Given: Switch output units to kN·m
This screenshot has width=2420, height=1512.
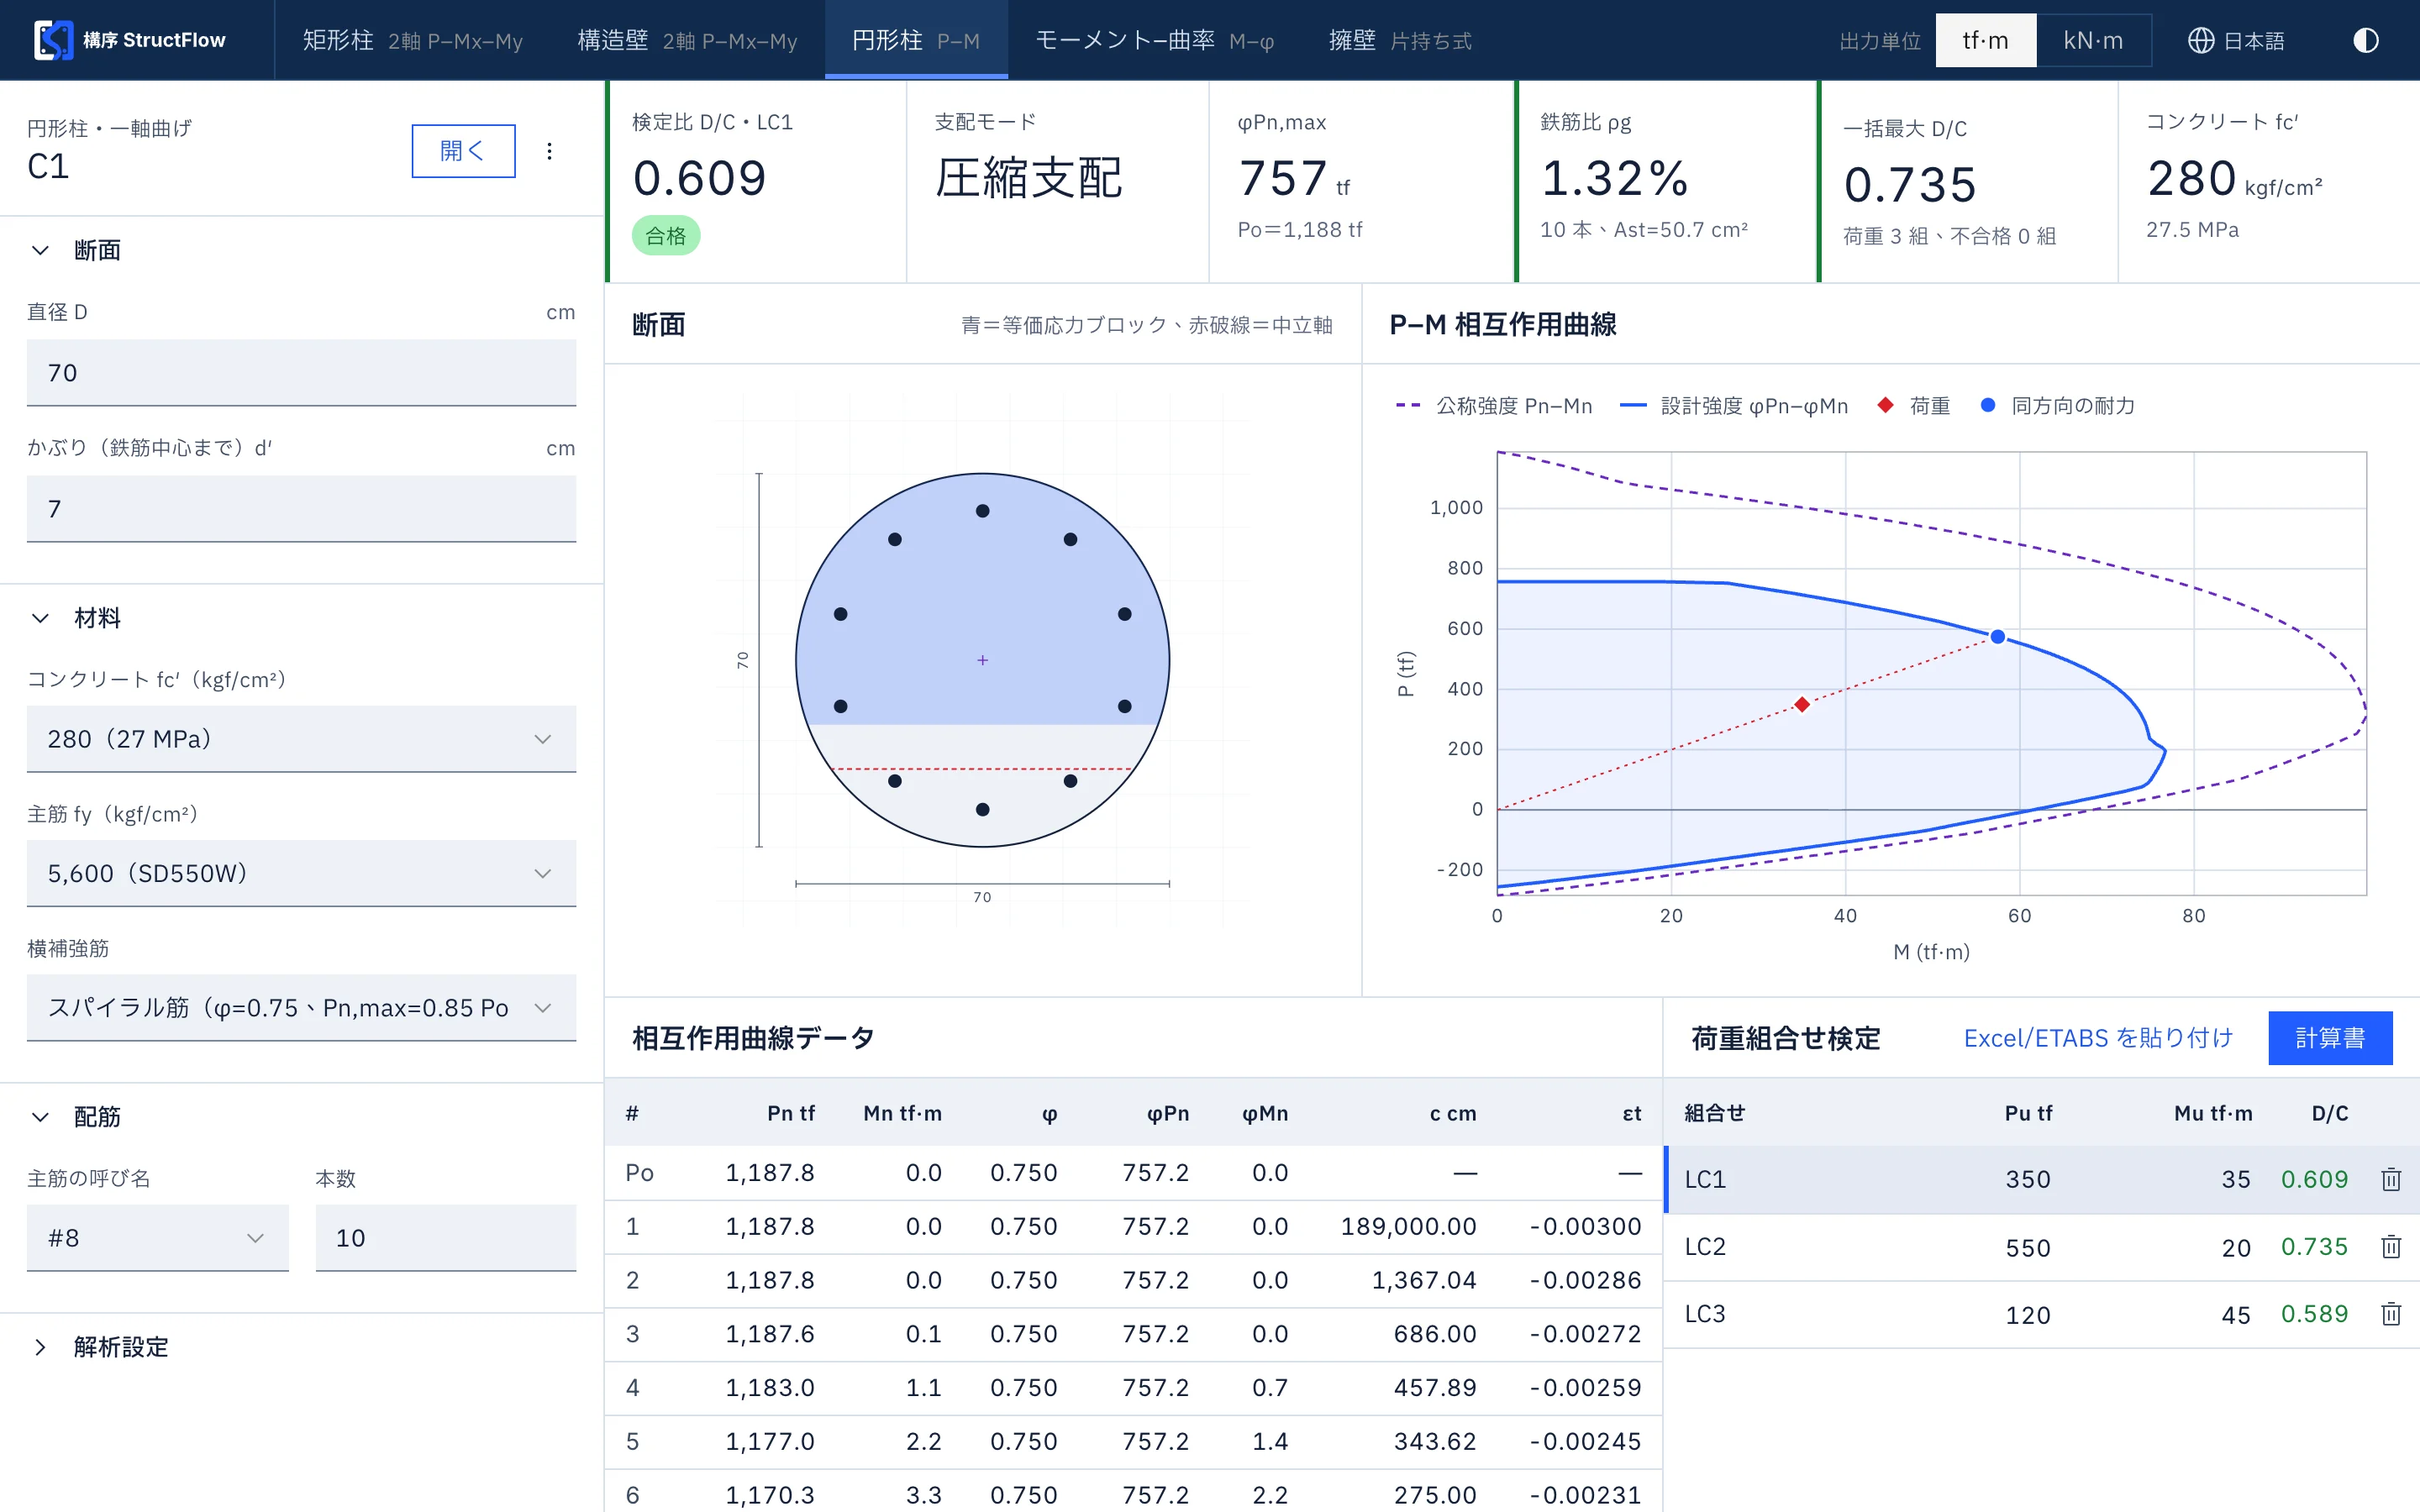Looking at the screenshot, I should coord(2093,40).
